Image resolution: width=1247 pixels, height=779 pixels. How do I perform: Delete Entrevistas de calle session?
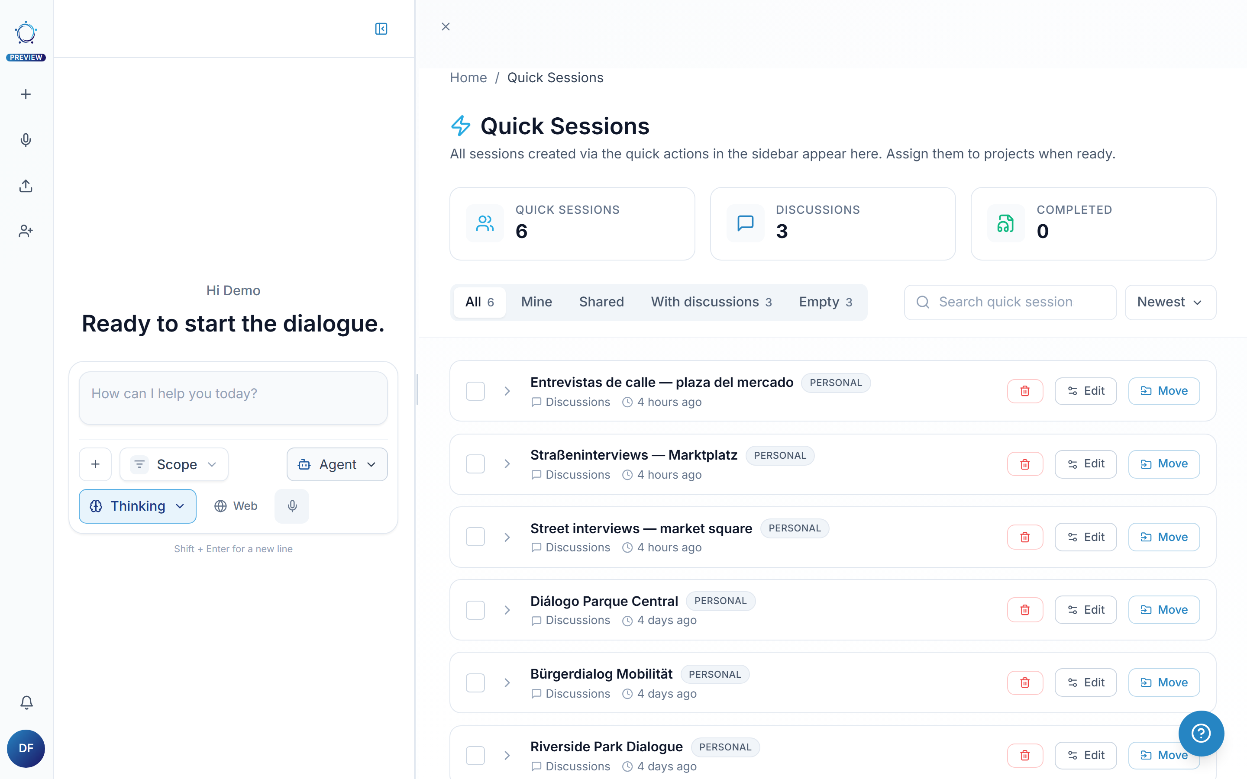click(1025, 391)
